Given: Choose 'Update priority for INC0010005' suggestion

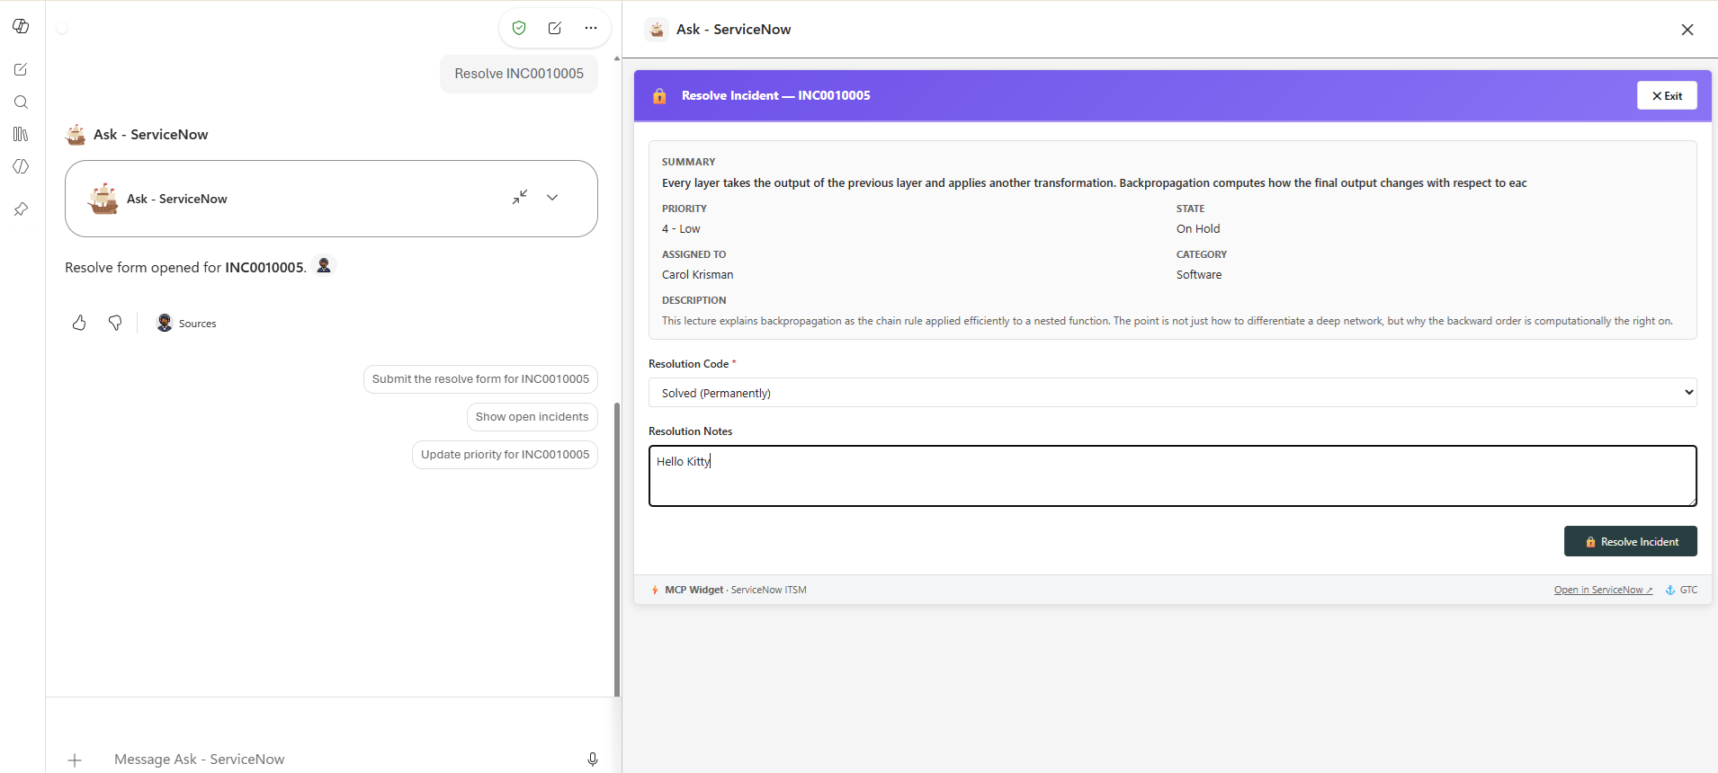Looking at the screenshot, I should tap(505, 455).
